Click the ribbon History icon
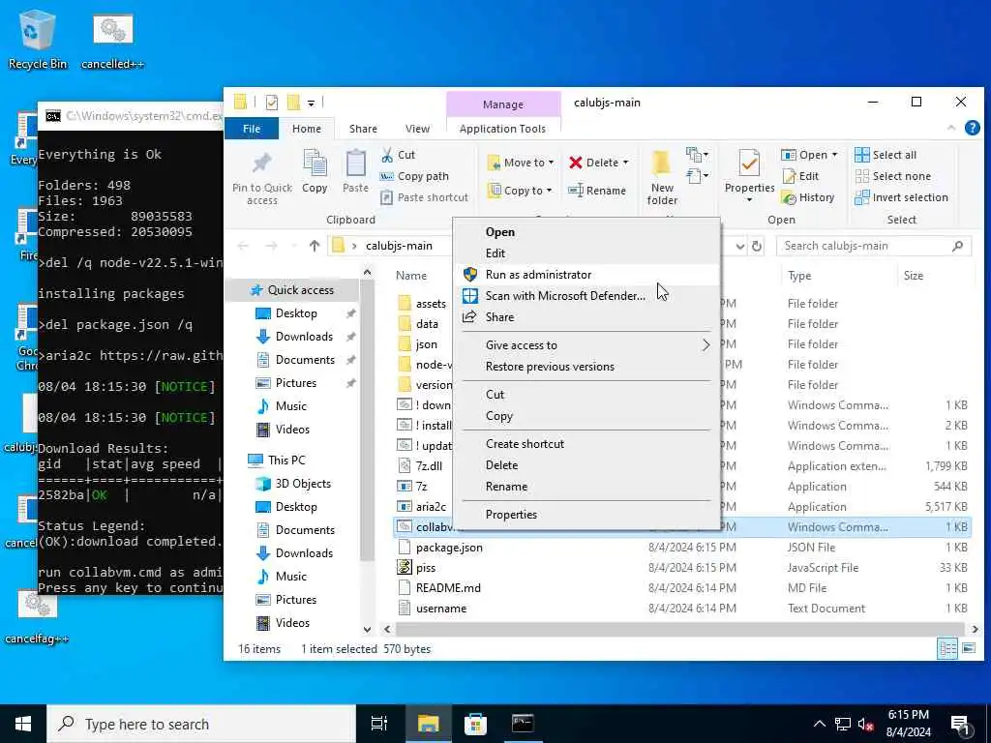 788,197
